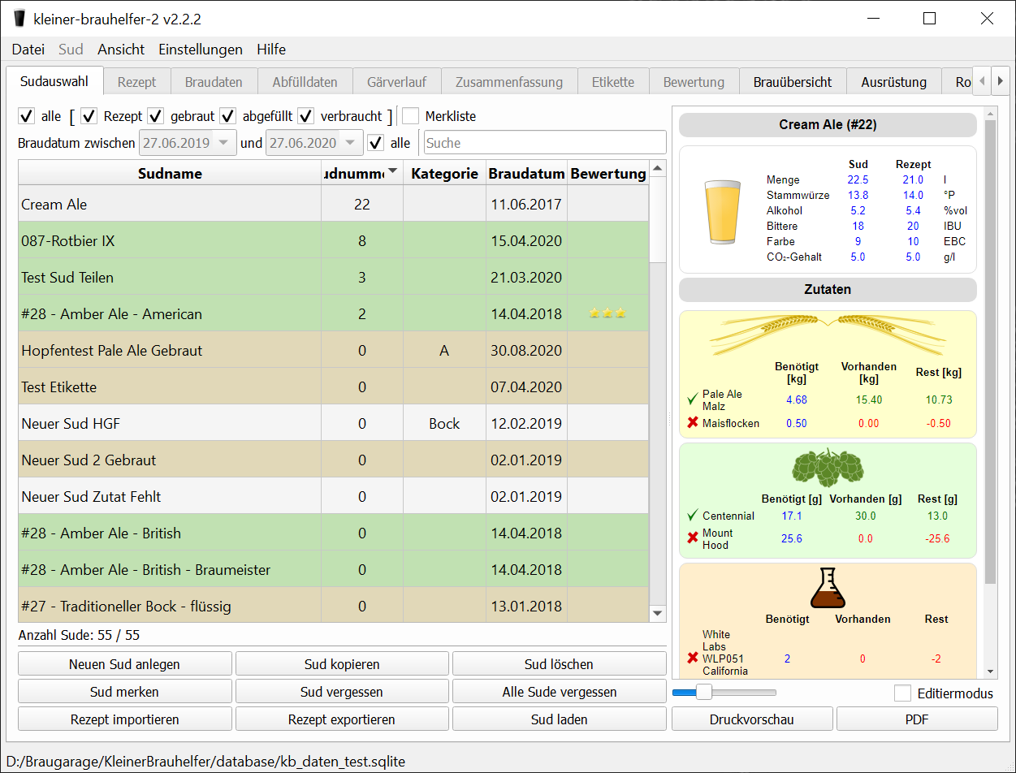The image size is (1016, 773).
Task: Click the yeast flask icon
Action: click(x=828, y=588)
